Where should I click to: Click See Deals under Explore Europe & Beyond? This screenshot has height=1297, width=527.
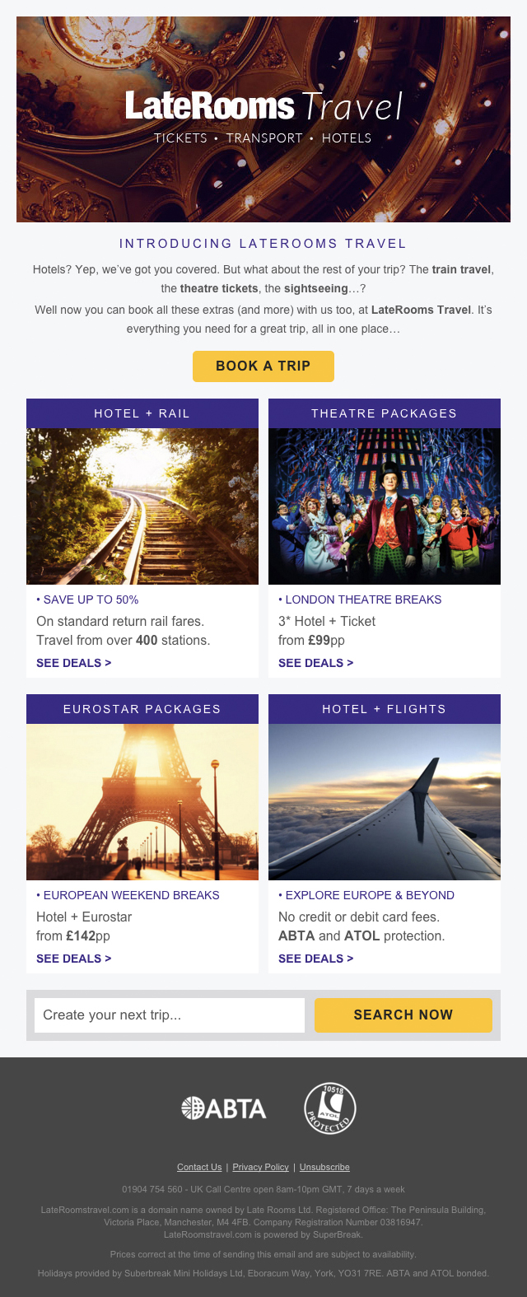pyautogui.click(x=316, y=959)
